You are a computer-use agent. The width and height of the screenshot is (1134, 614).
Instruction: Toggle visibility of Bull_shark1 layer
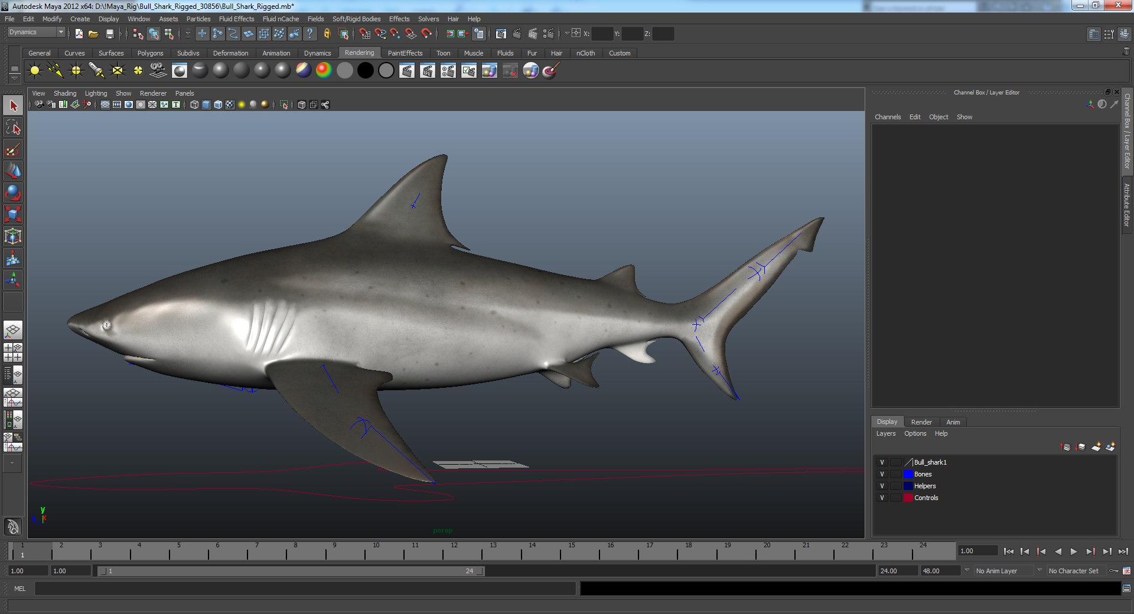coord(882,462)
